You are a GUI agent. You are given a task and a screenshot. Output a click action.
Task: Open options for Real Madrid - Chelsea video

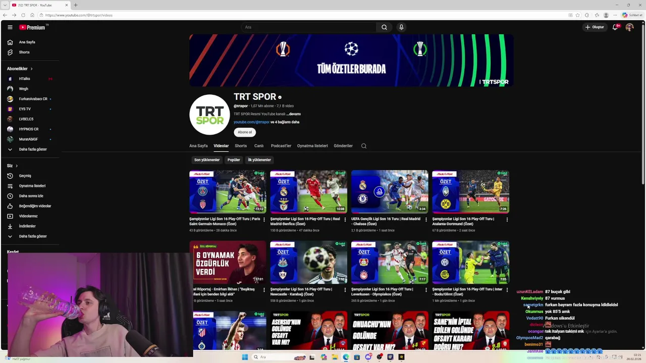[426, 219]
